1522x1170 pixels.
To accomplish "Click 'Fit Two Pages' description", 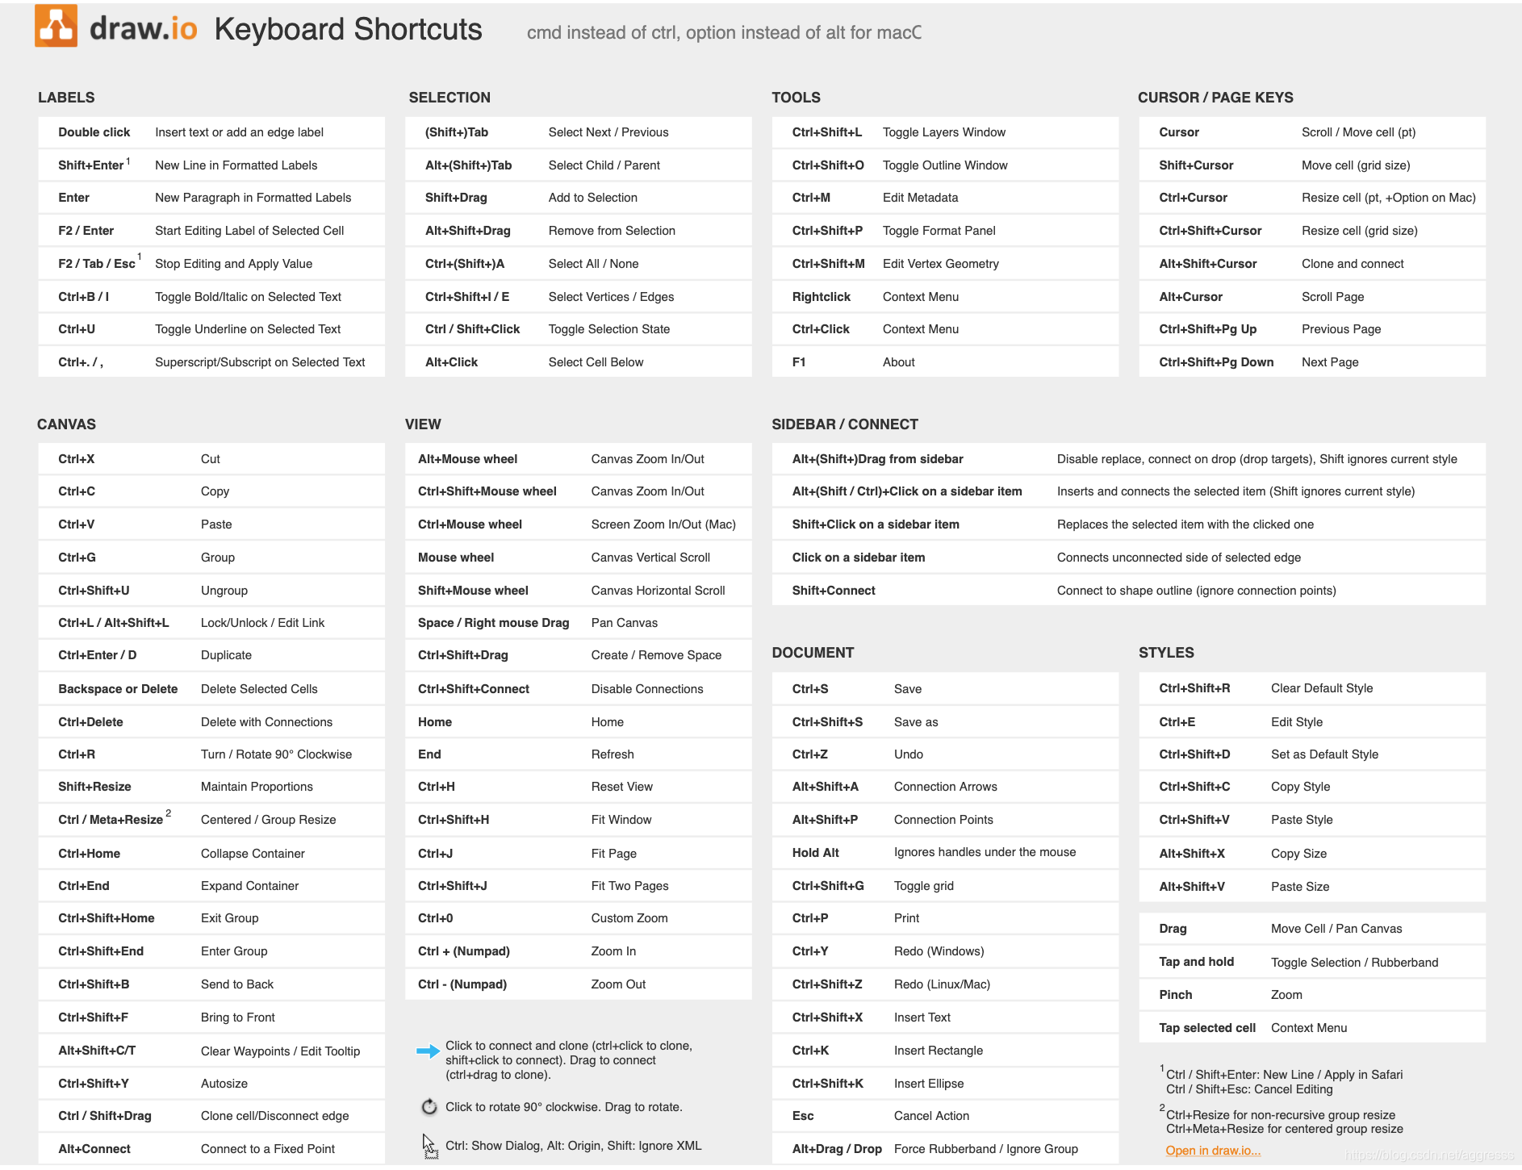I will pos(630,886).
